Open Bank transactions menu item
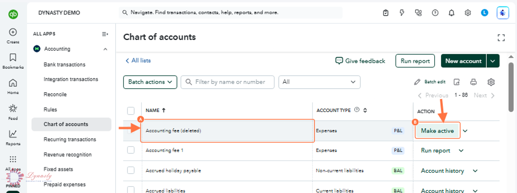 tap(65, 65)
